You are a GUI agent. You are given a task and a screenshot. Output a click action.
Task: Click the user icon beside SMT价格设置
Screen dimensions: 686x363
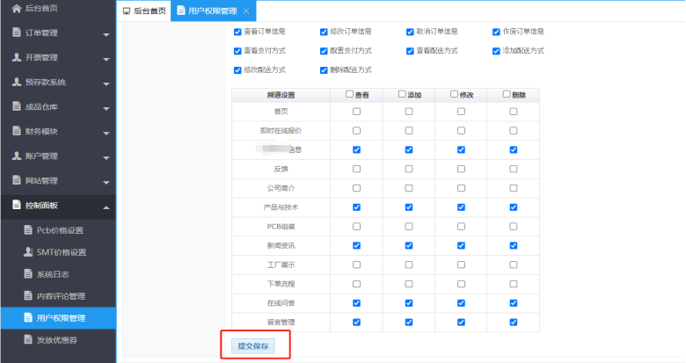(x=27, y=252)
